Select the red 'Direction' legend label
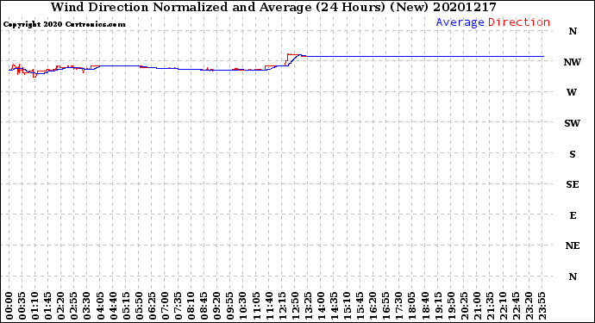Viewport: 595px width, 323px height. click(519, 22)
